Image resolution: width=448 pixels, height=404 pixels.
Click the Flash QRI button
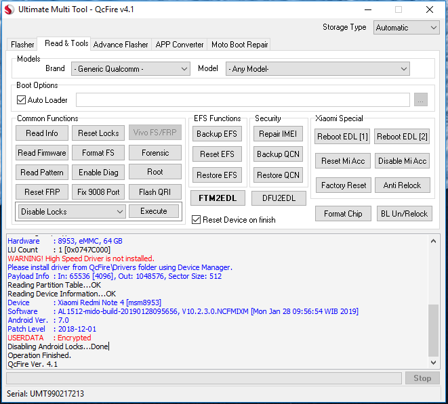155,192
